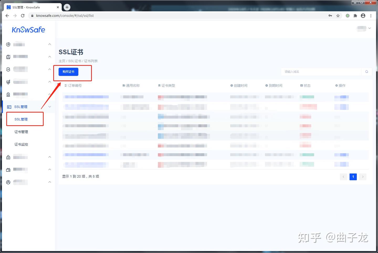
Task: Click the search magnifier in the domain search box
Action: point(366,72)
